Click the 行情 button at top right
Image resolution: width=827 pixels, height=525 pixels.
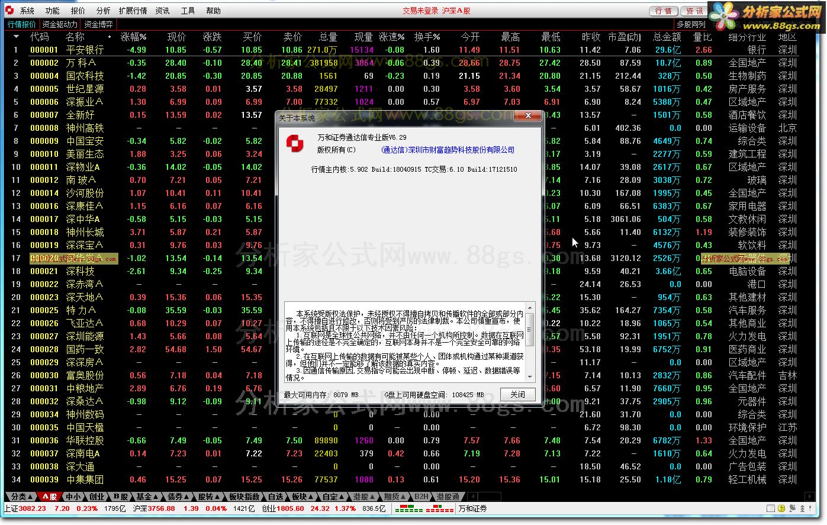[x=664, y=11]
